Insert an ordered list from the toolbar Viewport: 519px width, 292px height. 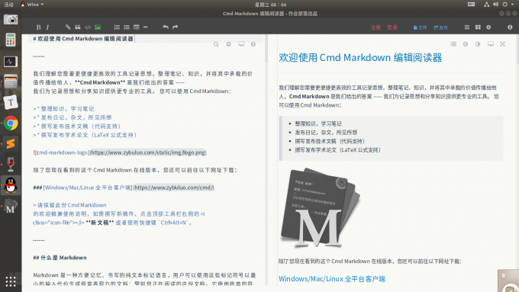coord(117,27)
